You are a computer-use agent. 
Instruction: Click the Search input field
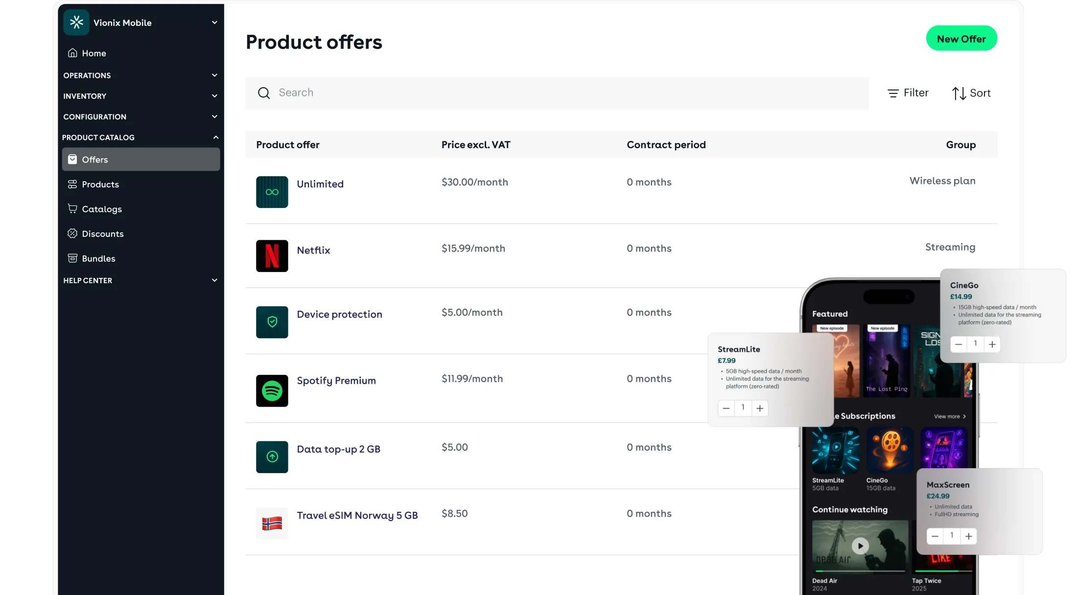pos(557,93)
